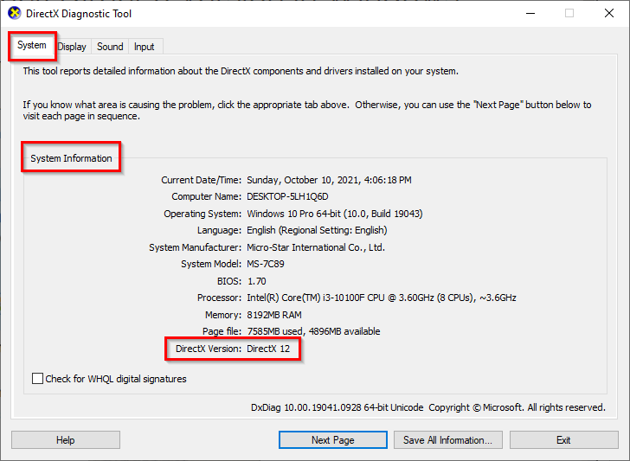Select the DirectX 12 version value
The width and height of the screenshot is (630, 461).
click(268, 349)
